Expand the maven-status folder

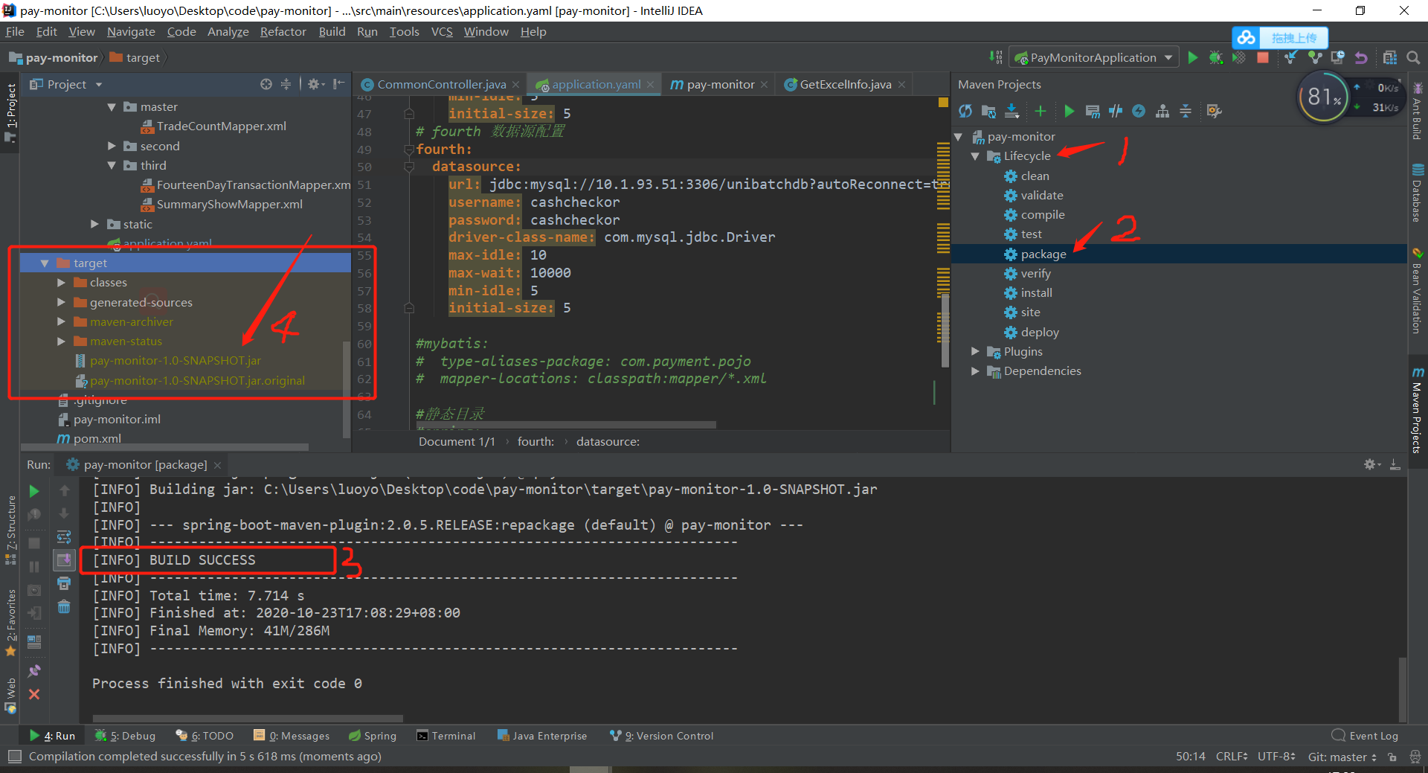pyautogui.click(x=61, y=341)
